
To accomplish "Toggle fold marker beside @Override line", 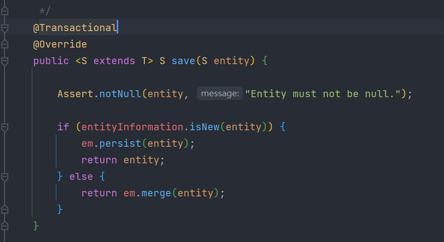I will tap(5, 44).
